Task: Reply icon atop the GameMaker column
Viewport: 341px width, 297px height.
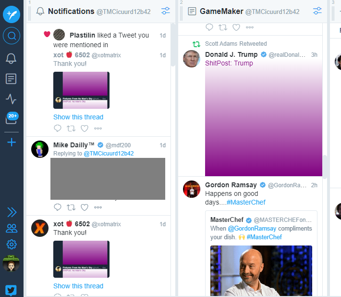Action: click(x=209, y=27)
